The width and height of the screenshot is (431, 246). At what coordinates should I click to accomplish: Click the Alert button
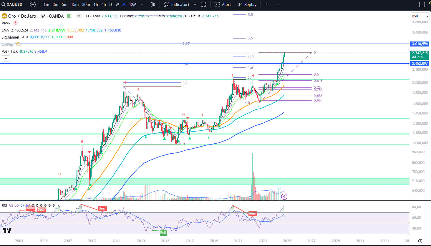coord(223,4)
